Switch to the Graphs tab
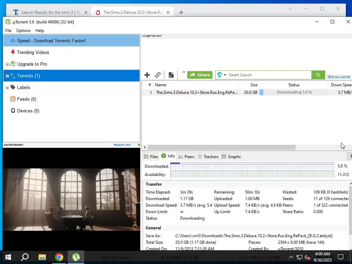352x264 pixels. (x=231, y=156)
